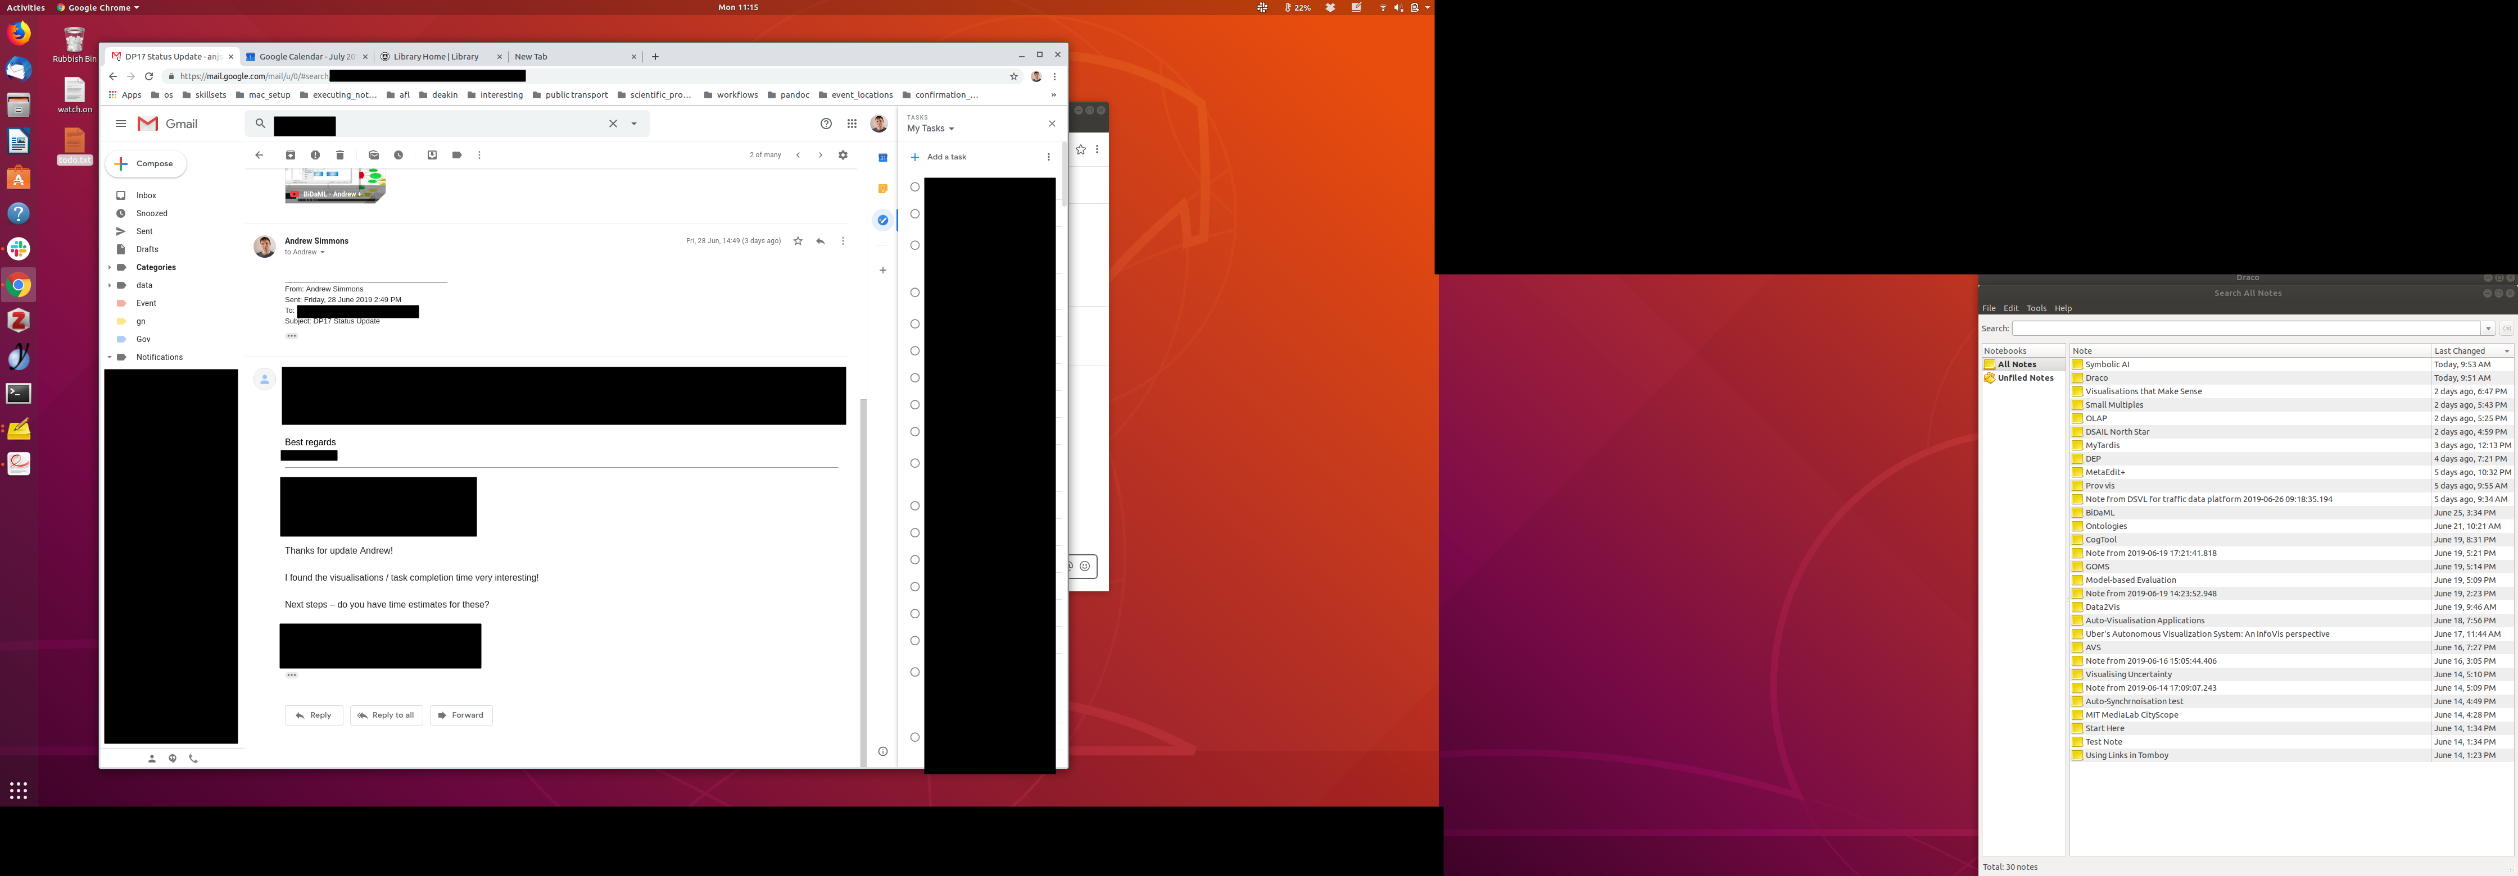Select the Symbolic AI note
2518x876 pixels.
[x=2107, y=364]
